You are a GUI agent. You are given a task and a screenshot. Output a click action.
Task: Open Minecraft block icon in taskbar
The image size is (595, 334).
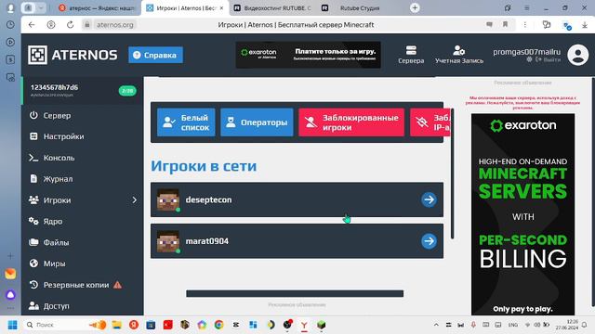tap(322, 325)
